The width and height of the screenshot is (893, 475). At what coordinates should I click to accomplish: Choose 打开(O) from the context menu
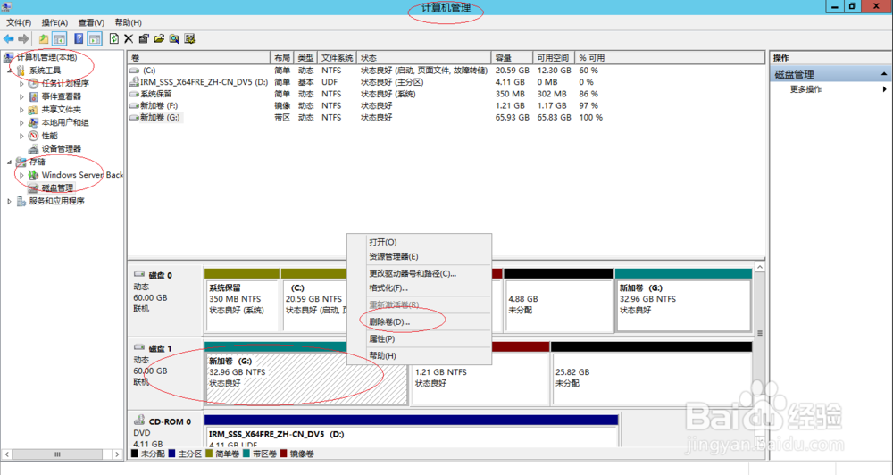(x=419, y=242)
